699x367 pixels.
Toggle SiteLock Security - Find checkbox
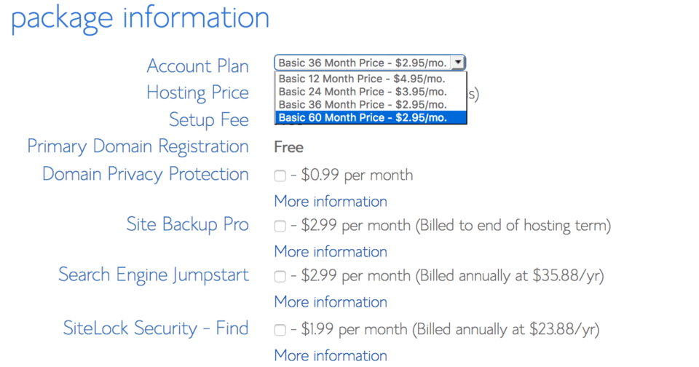tap(280, 330)
